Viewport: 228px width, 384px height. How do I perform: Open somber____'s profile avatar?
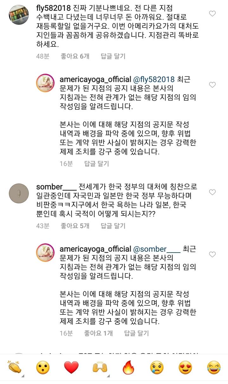[19, 194]
